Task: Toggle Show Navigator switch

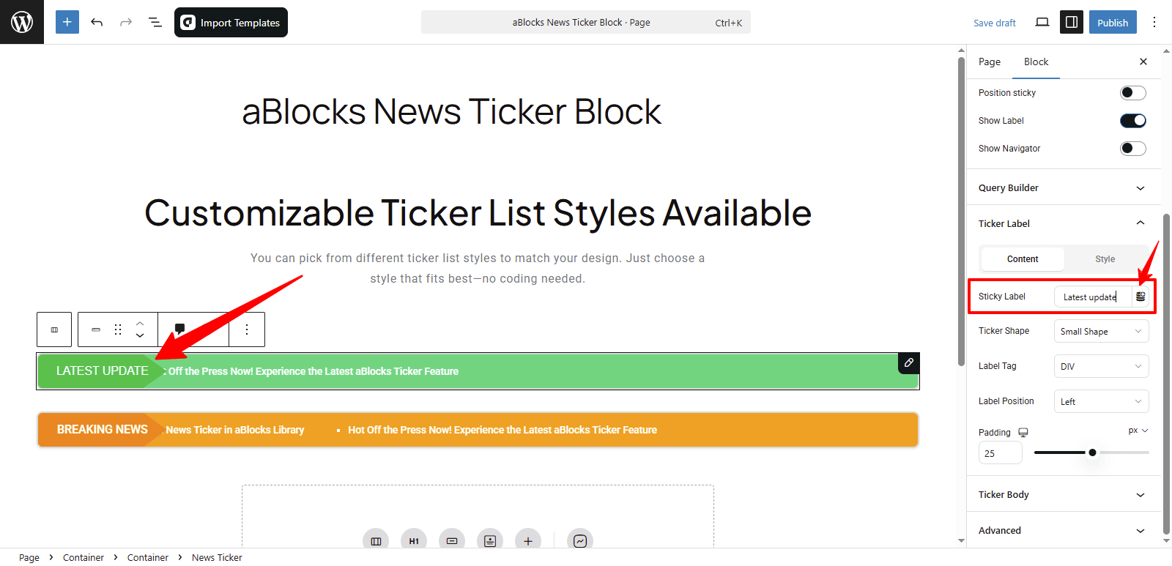Action: click(1133, 149)
